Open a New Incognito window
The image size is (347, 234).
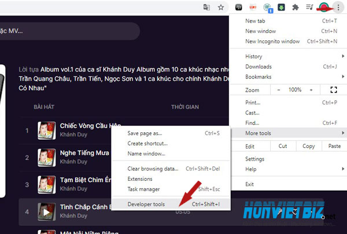tap(289, 41)
